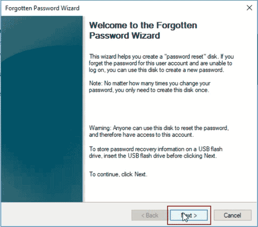Click the "you only need to create this disk once" line

tap(149, 90)
